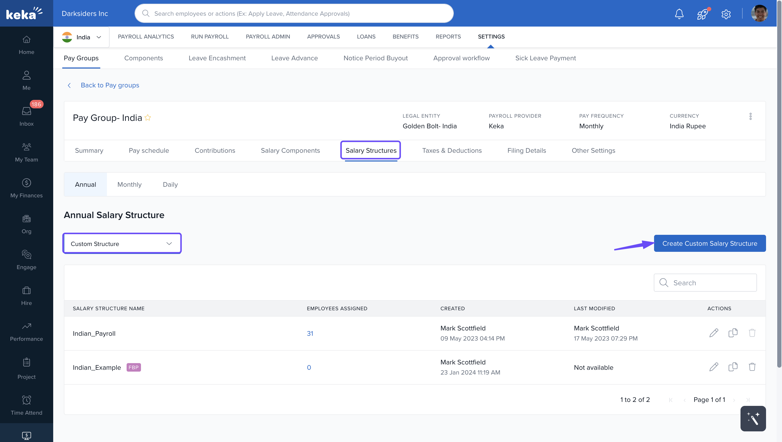Screen dimensions: 782x442
Task: Click the rocket icon in header
Action: (702, 14)
